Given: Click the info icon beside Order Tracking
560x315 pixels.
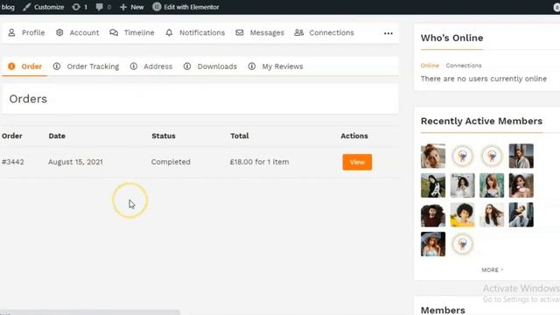Looking at the screenshot, I should pos(57,66).
